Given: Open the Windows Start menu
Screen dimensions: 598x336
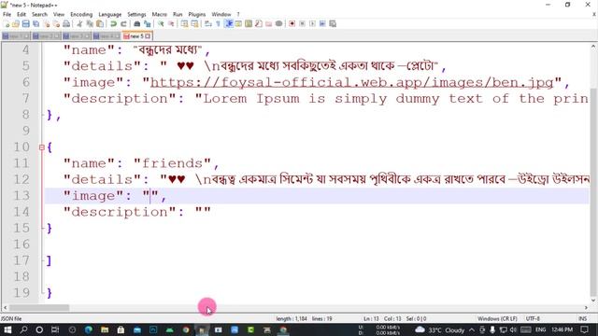Looking at the screenshot, I should point(7,329).
